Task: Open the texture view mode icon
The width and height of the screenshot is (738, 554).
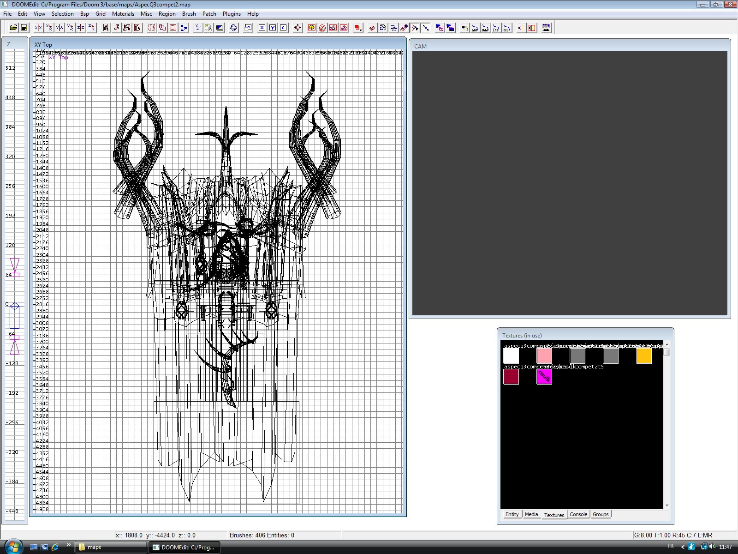Action: coord(208,28)
